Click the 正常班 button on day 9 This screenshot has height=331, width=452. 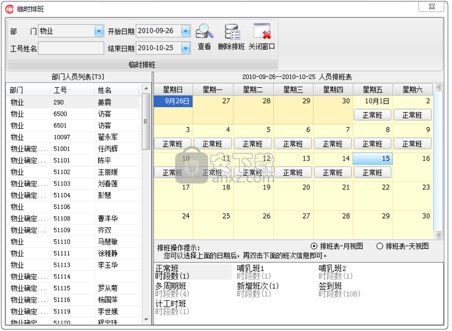pos(413,144)
